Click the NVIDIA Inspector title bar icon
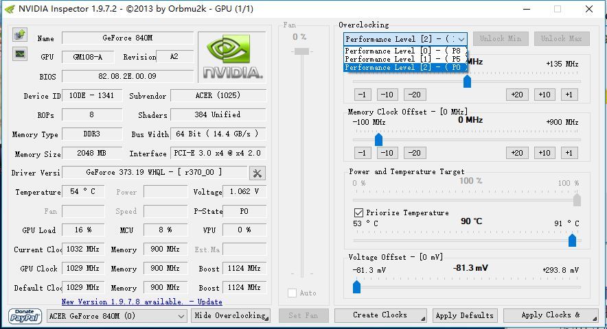This screenshot has height=329, width=607. 8,9
